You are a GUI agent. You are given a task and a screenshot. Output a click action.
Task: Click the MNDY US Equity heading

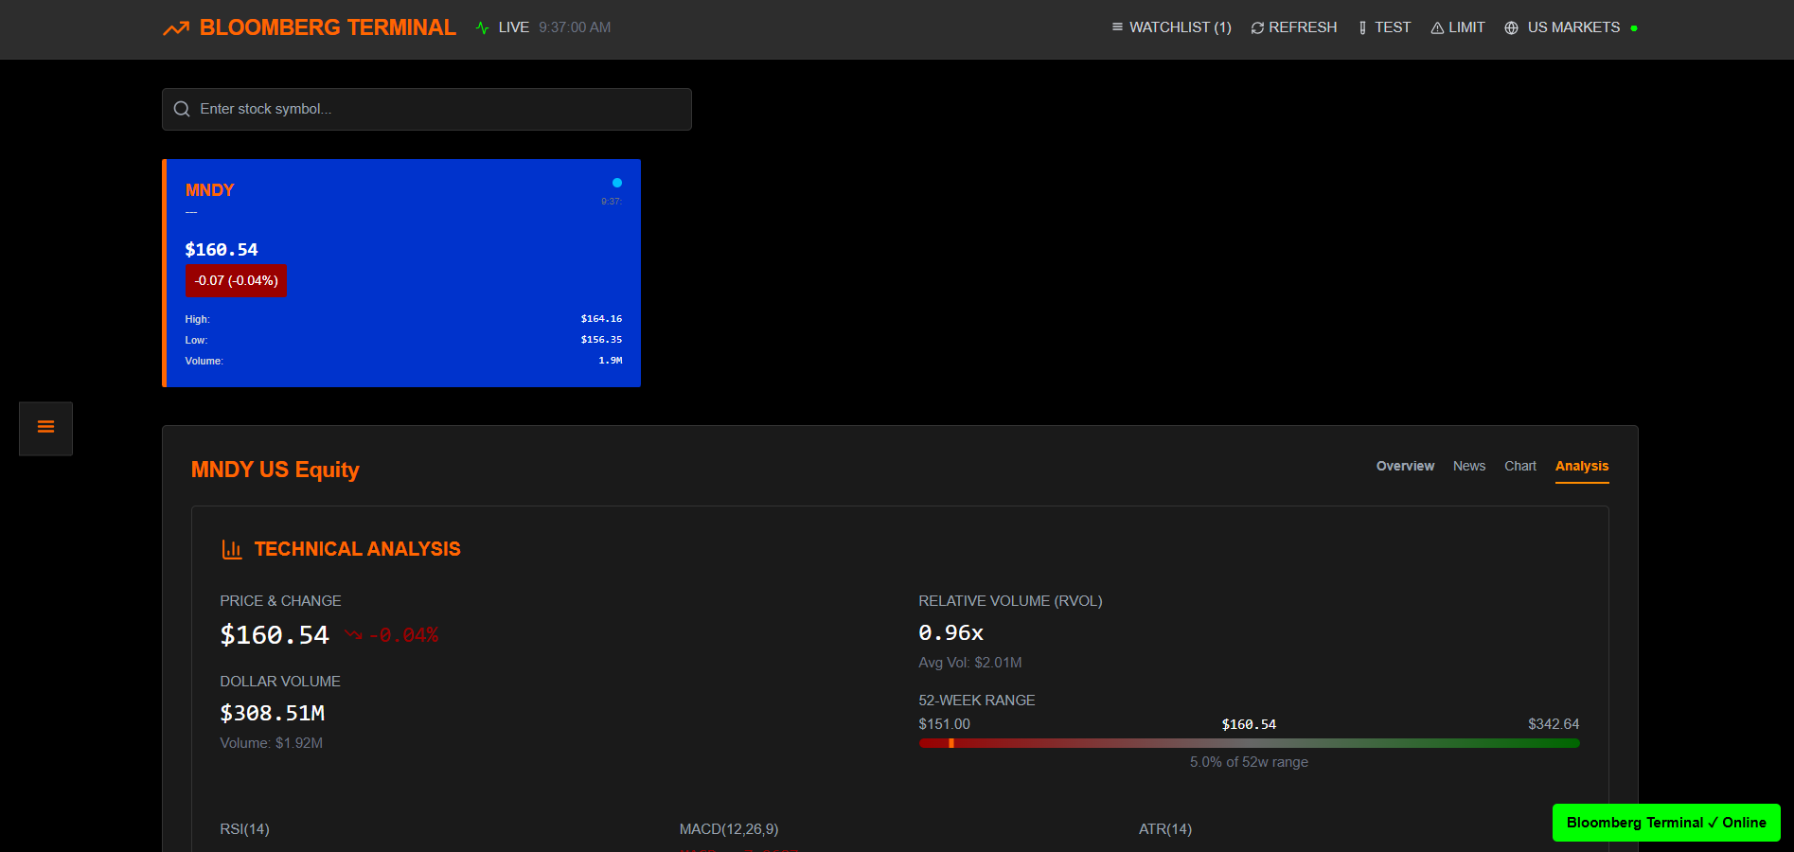[275, 470]
